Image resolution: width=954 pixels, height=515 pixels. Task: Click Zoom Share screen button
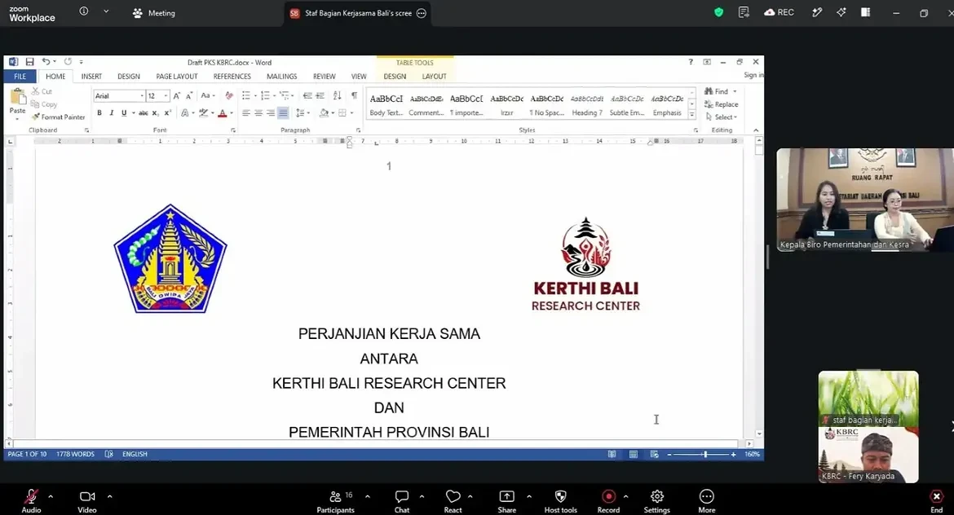click(x=507, y=502)
